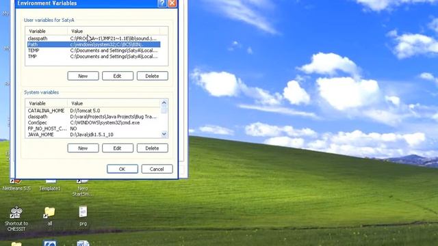Select the CATALINA_HOME system variable
Image resolution: width=438 pixels, height=246 pixels.
pos(94,111)
